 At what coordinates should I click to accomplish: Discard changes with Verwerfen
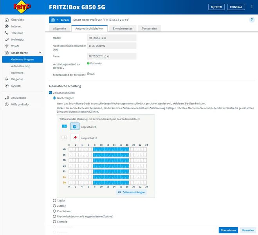[248, 230]
